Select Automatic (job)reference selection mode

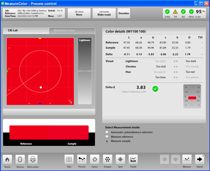pos(107,132)
